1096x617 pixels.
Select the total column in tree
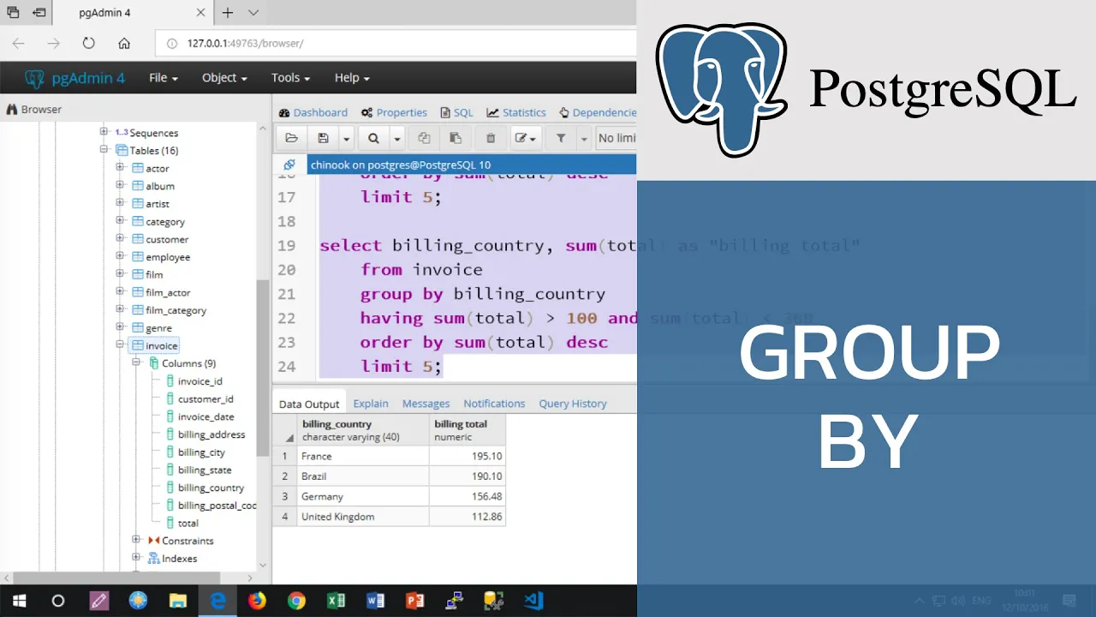(188, 523)
